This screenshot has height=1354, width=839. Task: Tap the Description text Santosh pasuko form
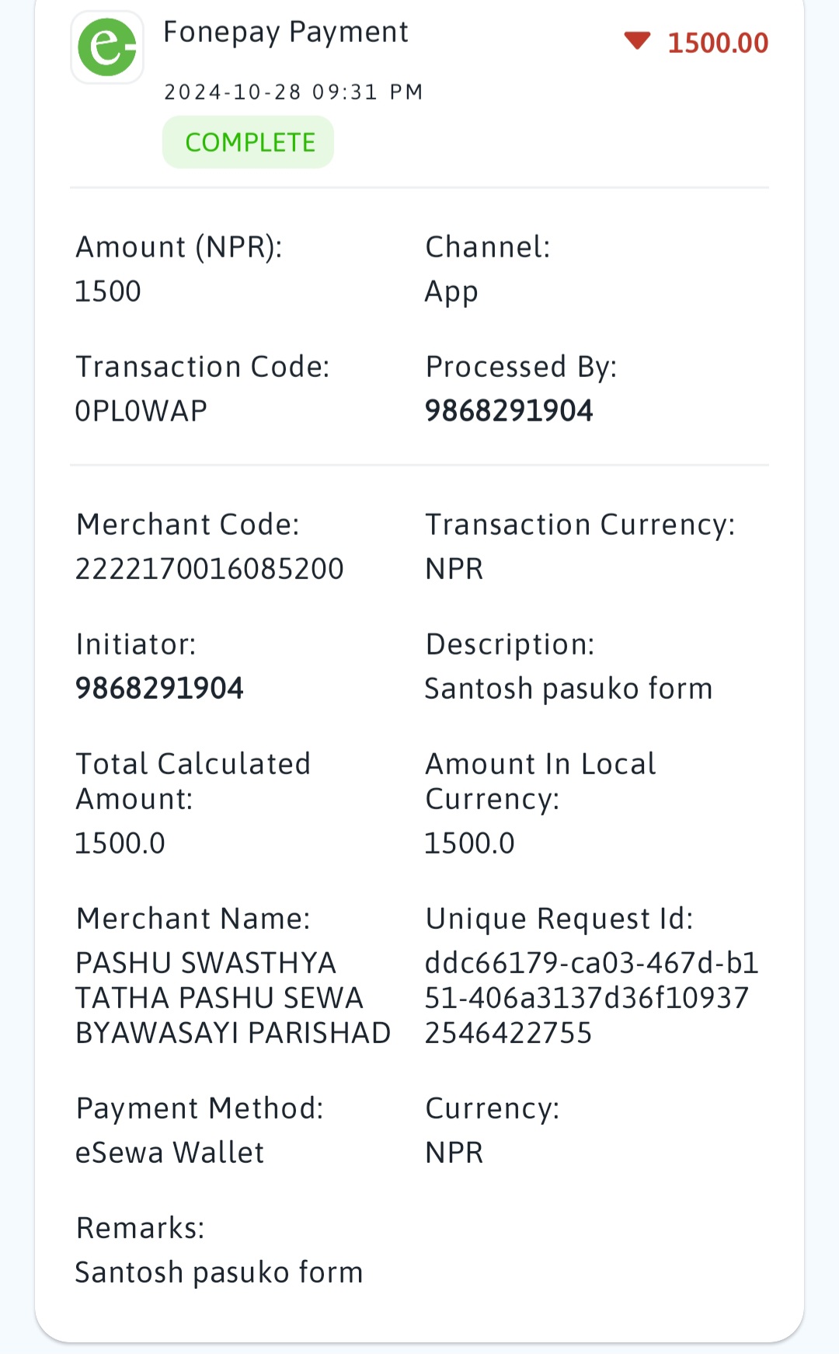coord(569,689)
